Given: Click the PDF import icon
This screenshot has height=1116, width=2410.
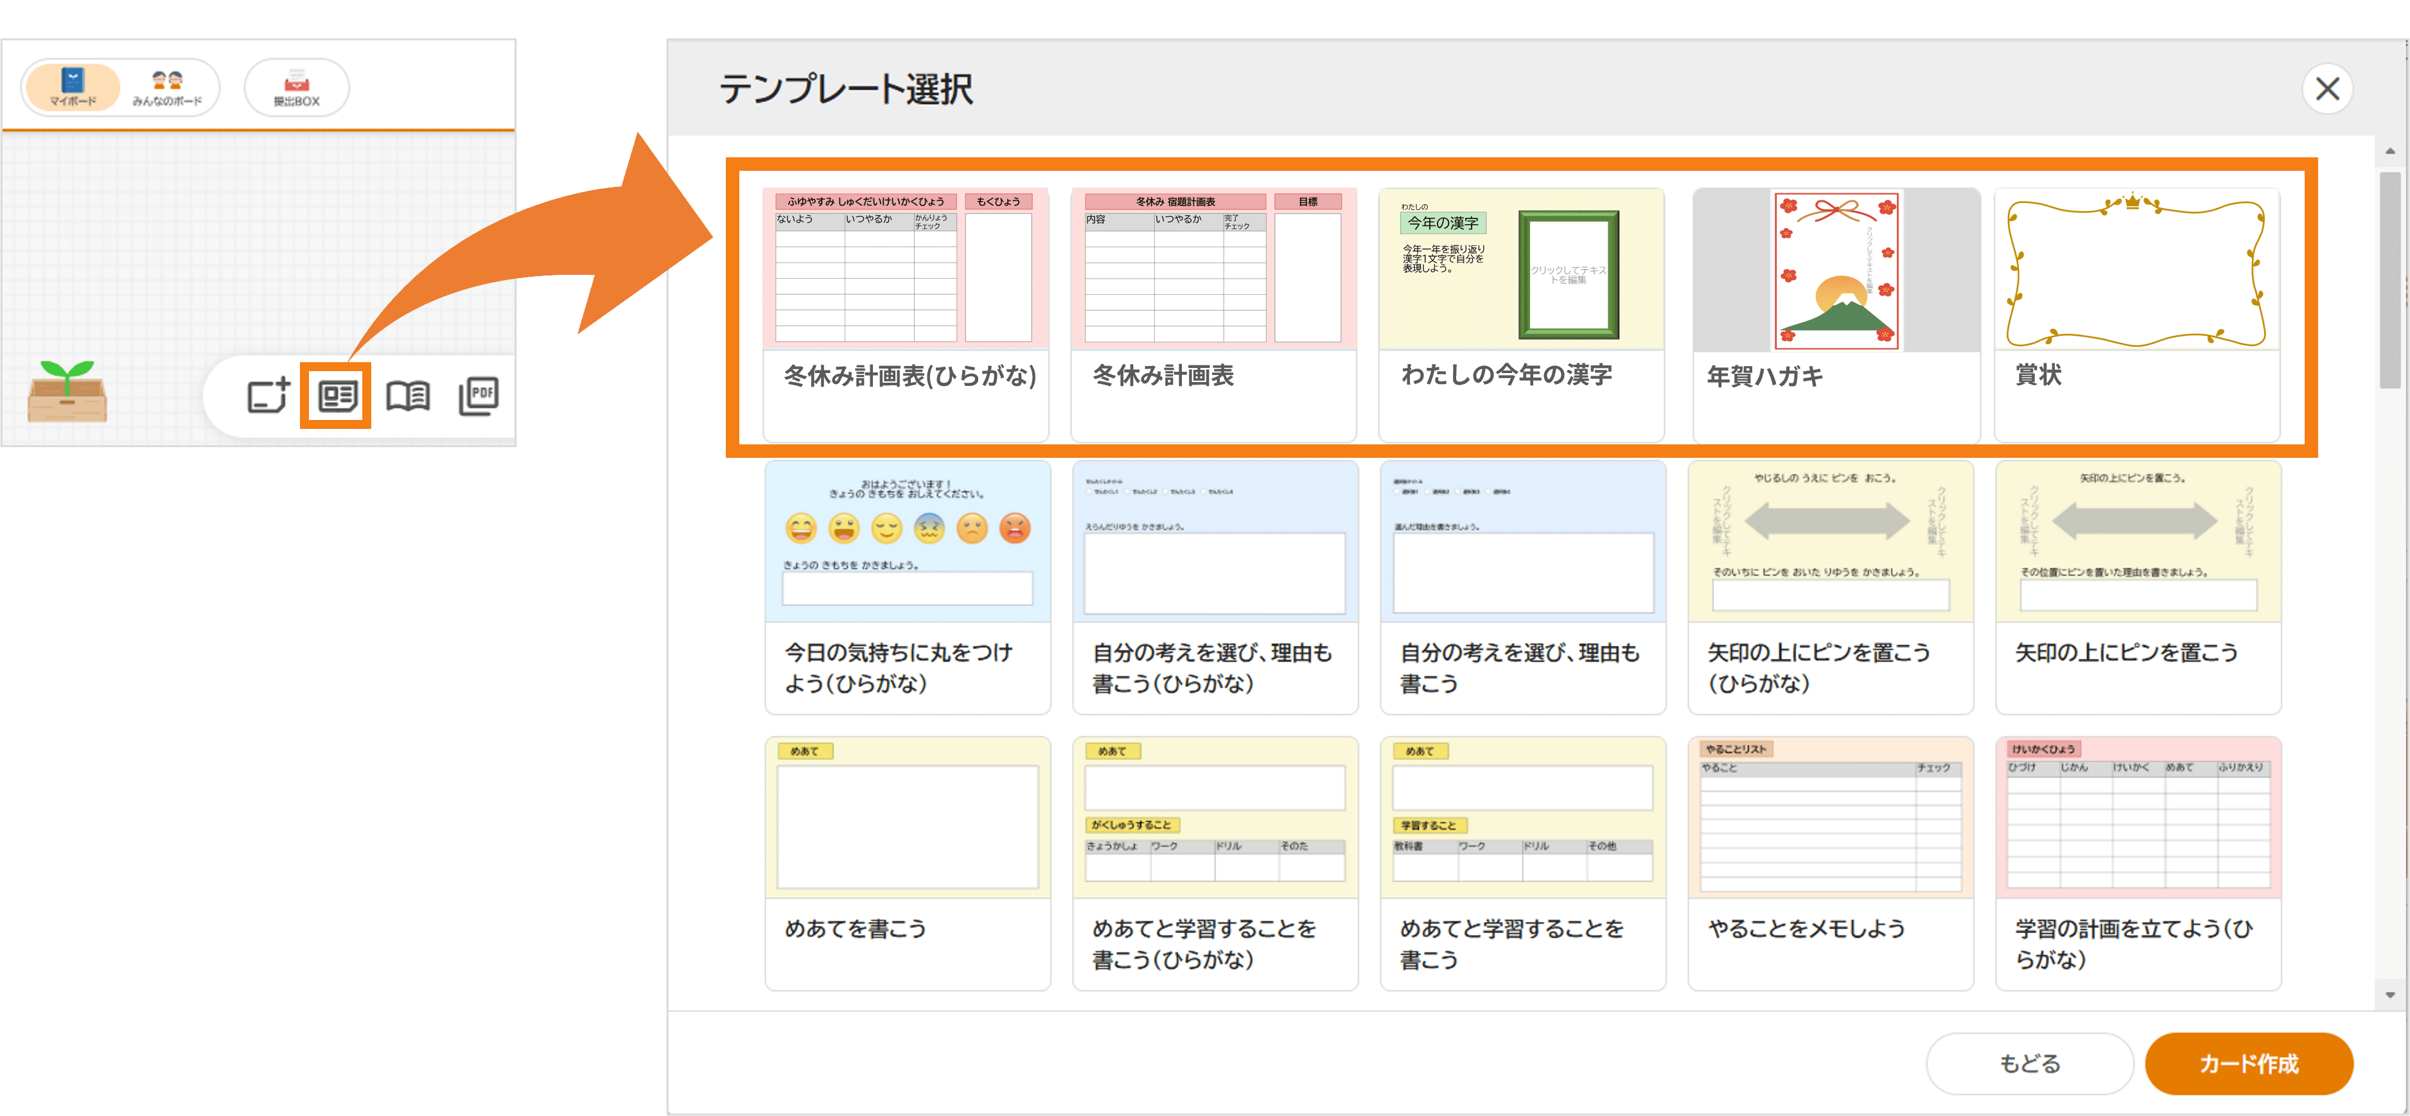Looking at the screenshot, I should 479,396.
